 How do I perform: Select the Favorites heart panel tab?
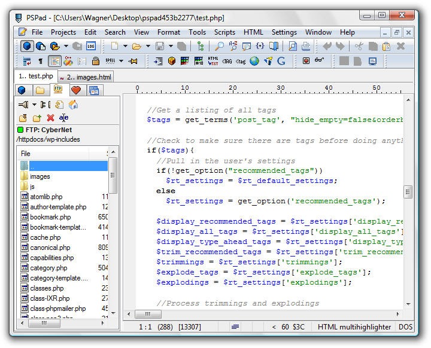[76, 90]
